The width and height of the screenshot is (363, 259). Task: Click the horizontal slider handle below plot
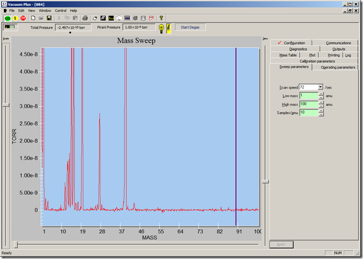point(16,244)
